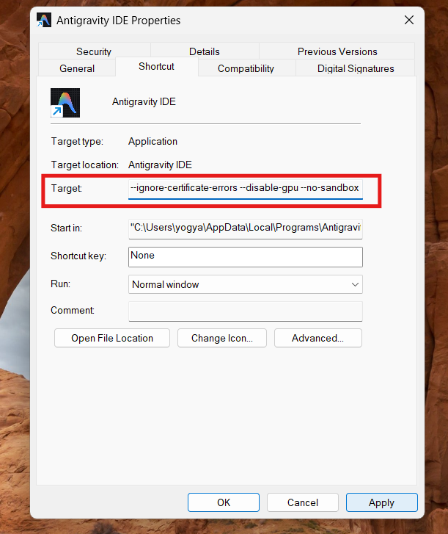Click the Start in label
Screen dimensions: 448x534
[66, 228]
